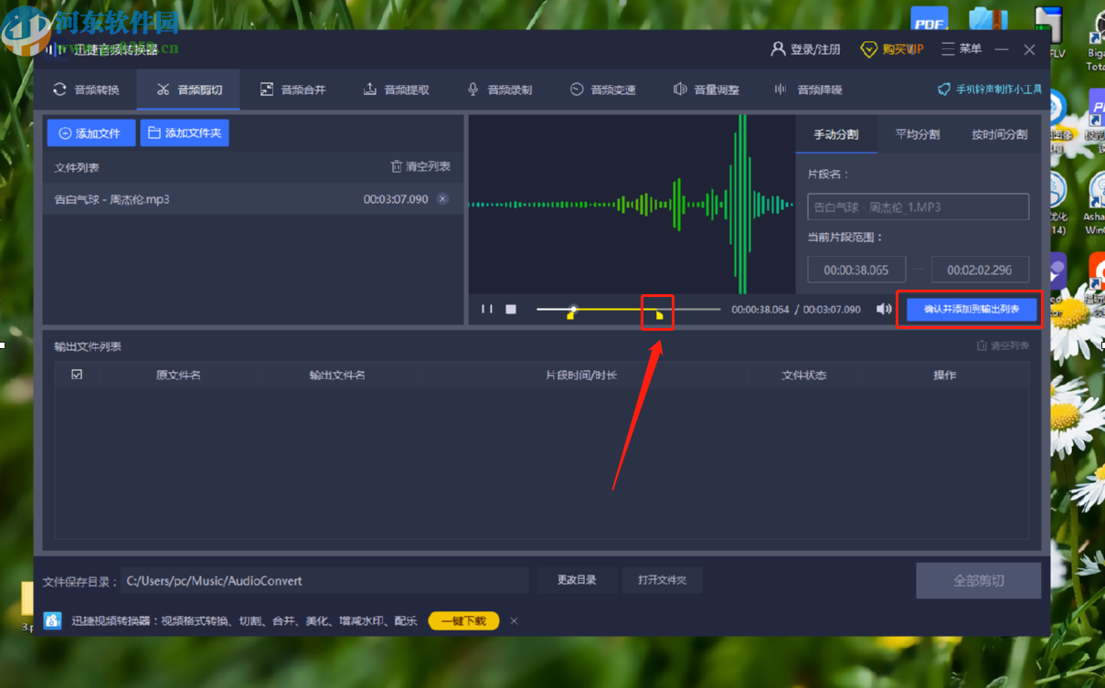Remove 告白气球 file with x icon

[x=442, y=199]
